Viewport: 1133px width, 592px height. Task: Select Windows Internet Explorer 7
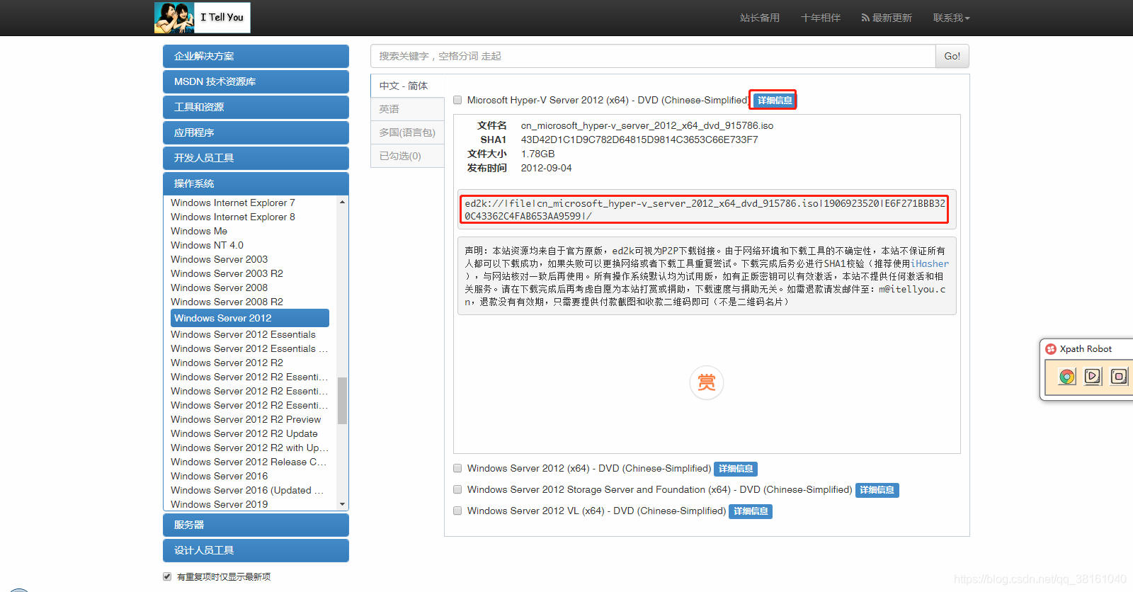coord(233,203)
